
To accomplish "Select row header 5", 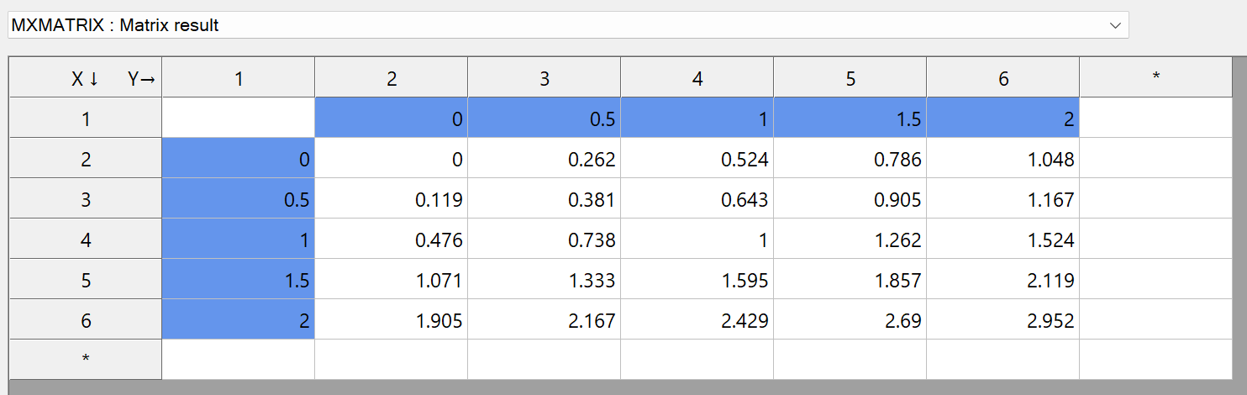I will (86, 280).
